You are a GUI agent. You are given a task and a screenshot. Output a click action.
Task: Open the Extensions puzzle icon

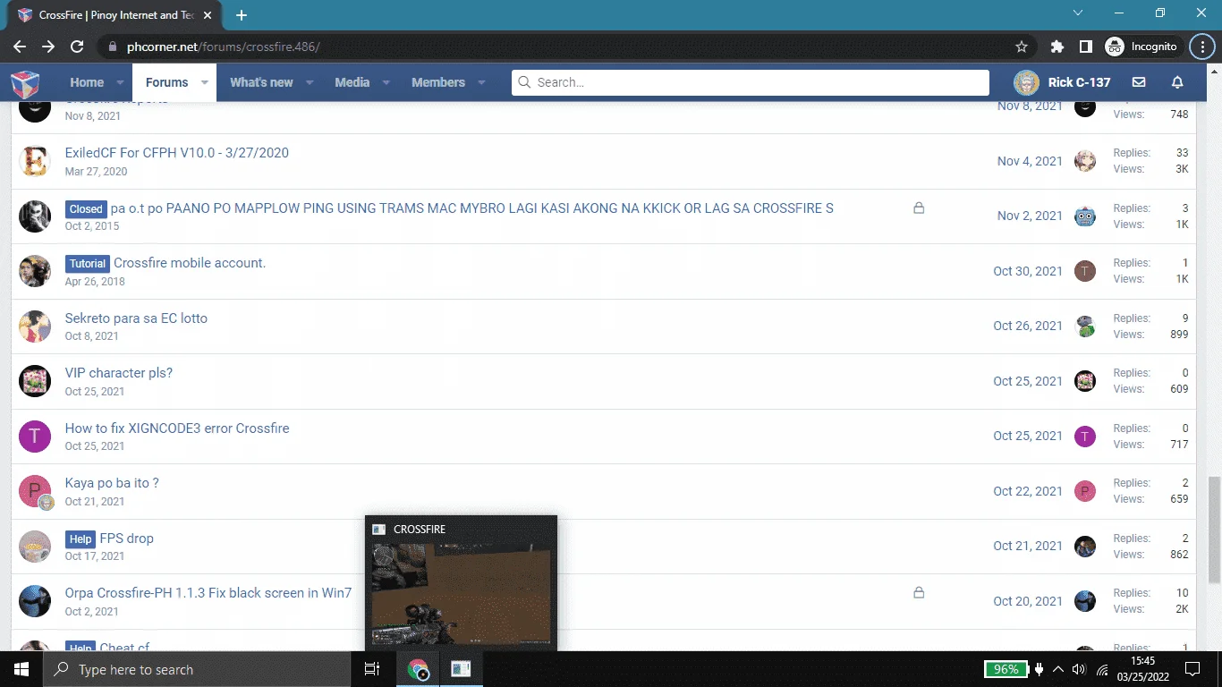pyautogui.click(x=1057, y=47)
